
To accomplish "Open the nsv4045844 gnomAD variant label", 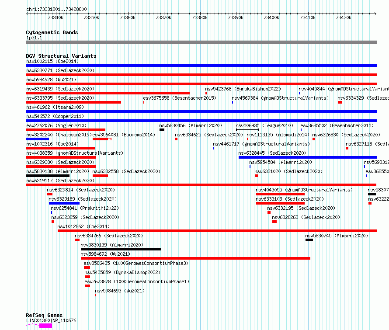I will (x=344, y=89).
